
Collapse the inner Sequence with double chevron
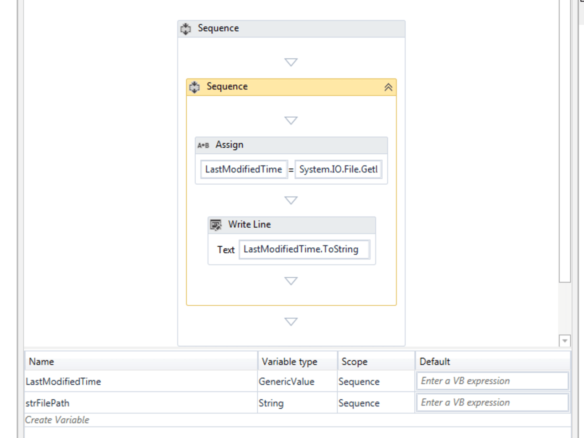click(x=388, y=87)
